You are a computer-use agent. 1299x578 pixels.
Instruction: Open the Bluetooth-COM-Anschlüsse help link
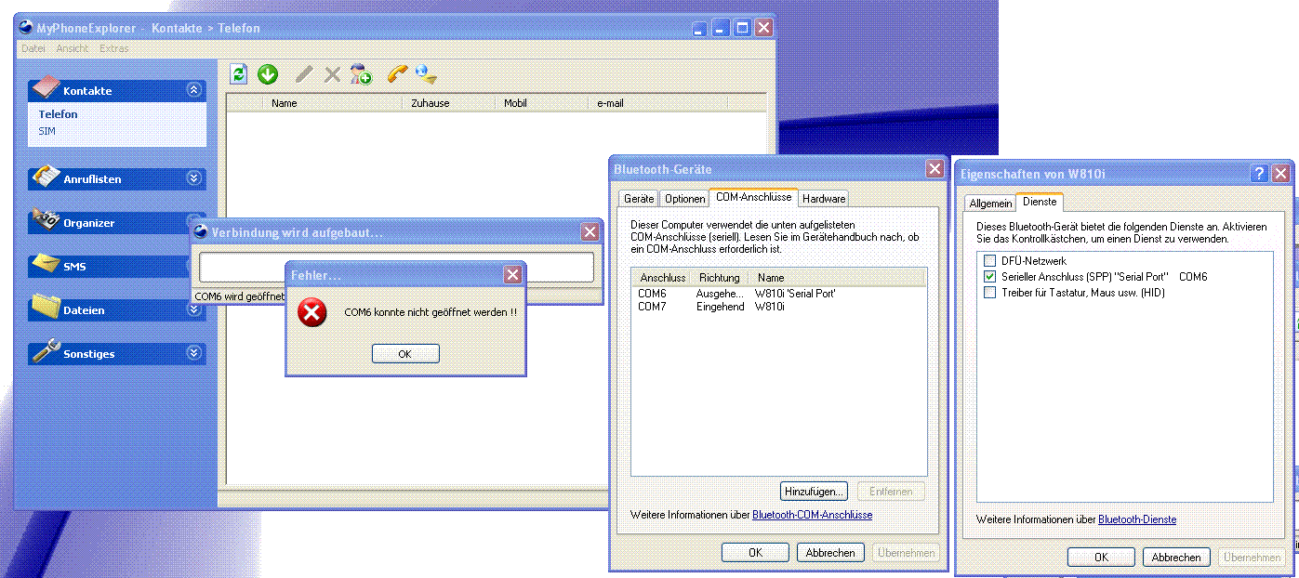(x=812, y=515)
